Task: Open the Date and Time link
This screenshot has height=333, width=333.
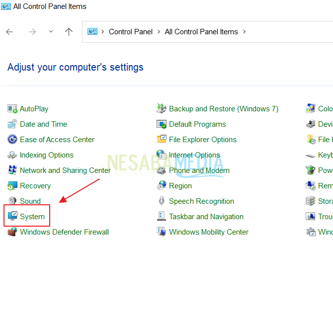Action: pyautogui.click(x=44, y=124)
